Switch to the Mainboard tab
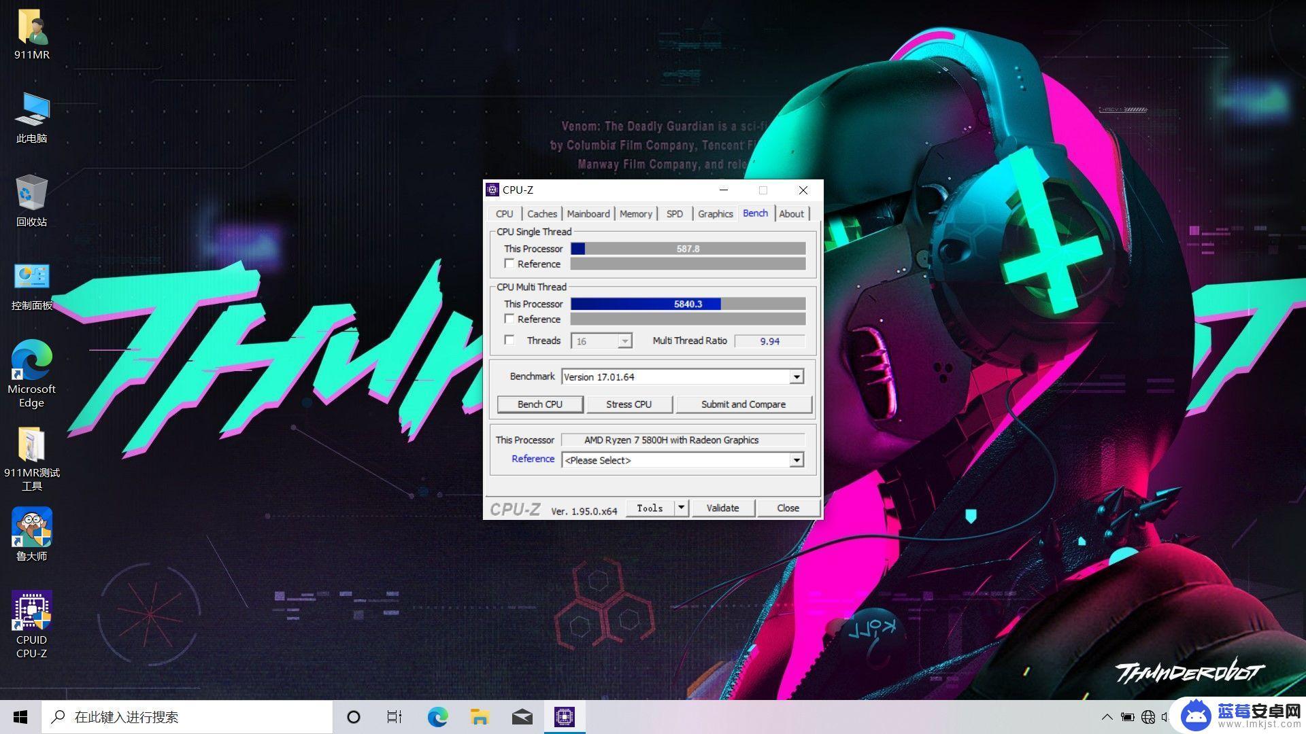The height and width of the screenshot is (734, 1306). 588,213
